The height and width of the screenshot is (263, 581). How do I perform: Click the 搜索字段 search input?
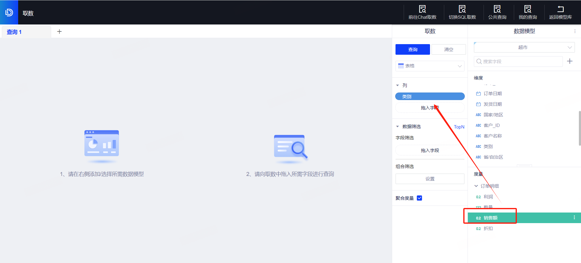518,61
